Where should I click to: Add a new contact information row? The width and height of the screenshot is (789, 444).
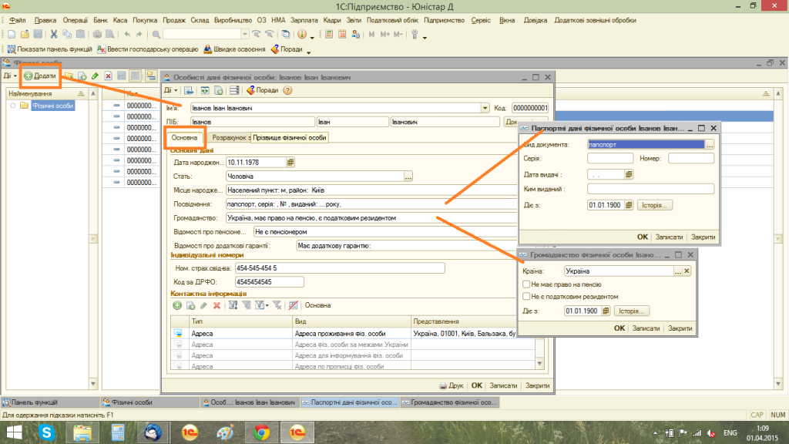pos(177,305)
